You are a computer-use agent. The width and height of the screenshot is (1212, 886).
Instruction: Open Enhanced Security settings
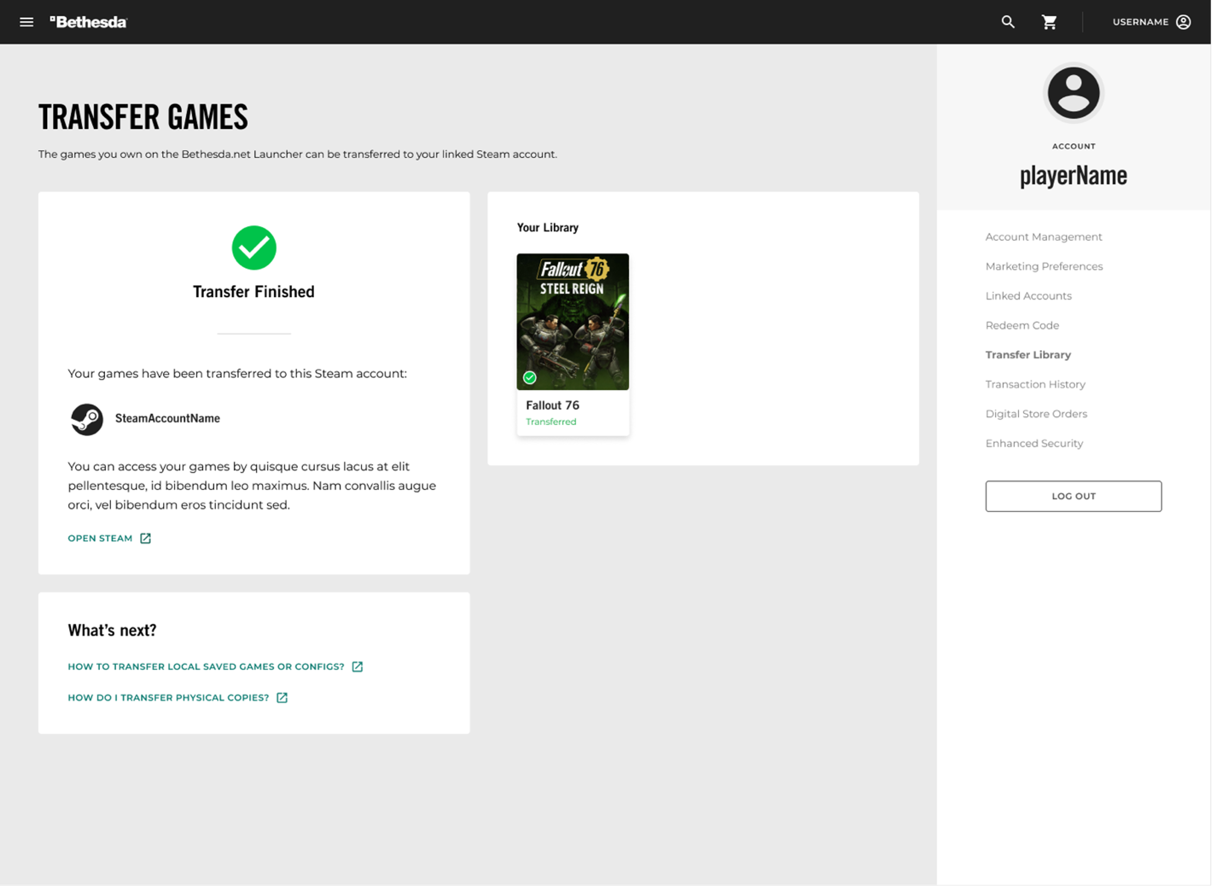point(1035,444)
